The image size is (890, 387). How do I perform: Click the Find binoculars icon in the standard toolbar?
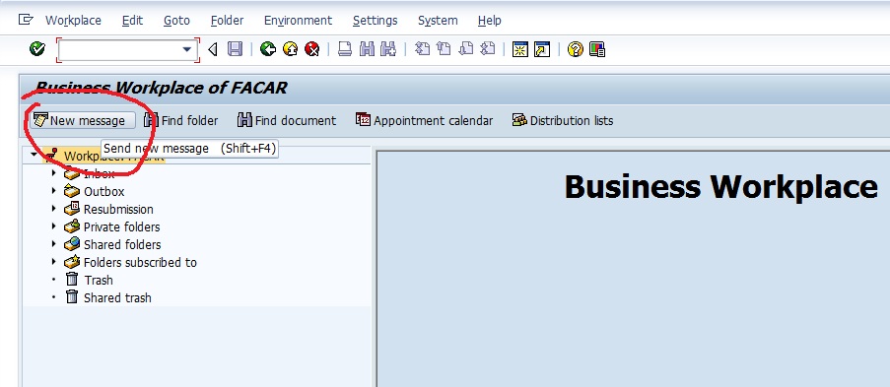click(367, 49)
